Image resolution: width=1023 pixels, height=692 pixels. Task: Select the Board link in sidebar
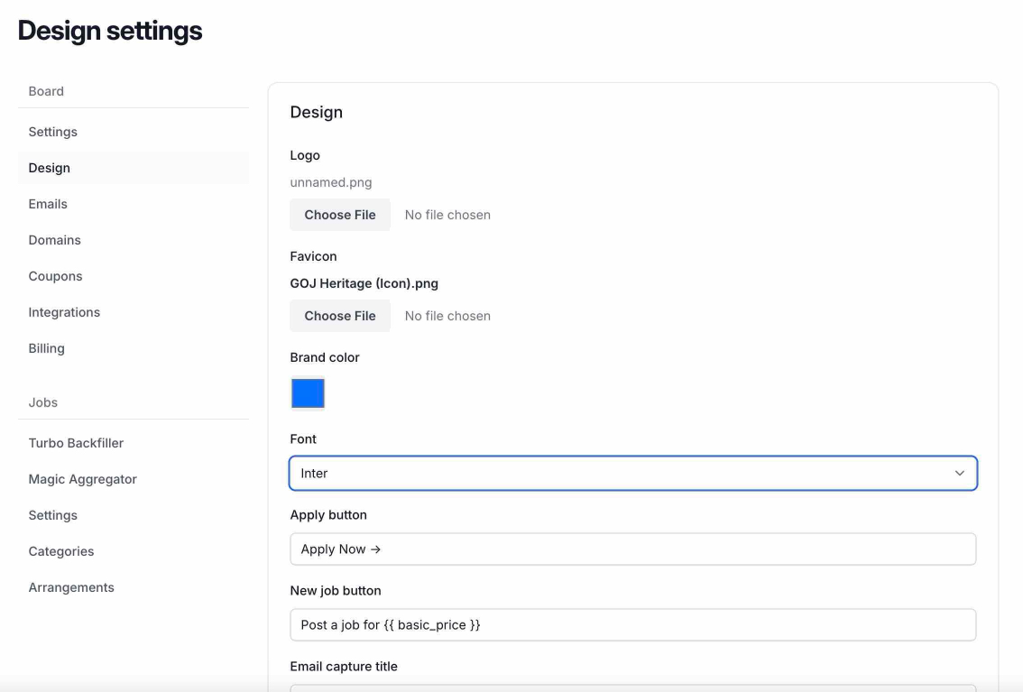[46, 90]
